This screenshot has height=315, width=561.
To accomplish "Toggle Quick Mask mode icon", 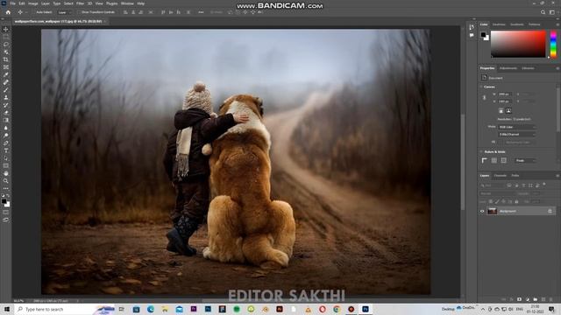I will tap(6, 212).
